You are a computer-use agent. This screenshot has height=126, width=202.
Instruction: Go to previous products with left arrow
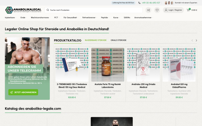click(192, 40)
